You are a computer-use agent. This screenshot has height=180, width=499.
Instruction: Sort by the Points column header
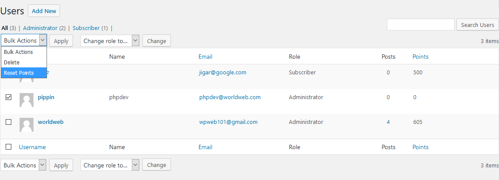click(x=420, y=57)
